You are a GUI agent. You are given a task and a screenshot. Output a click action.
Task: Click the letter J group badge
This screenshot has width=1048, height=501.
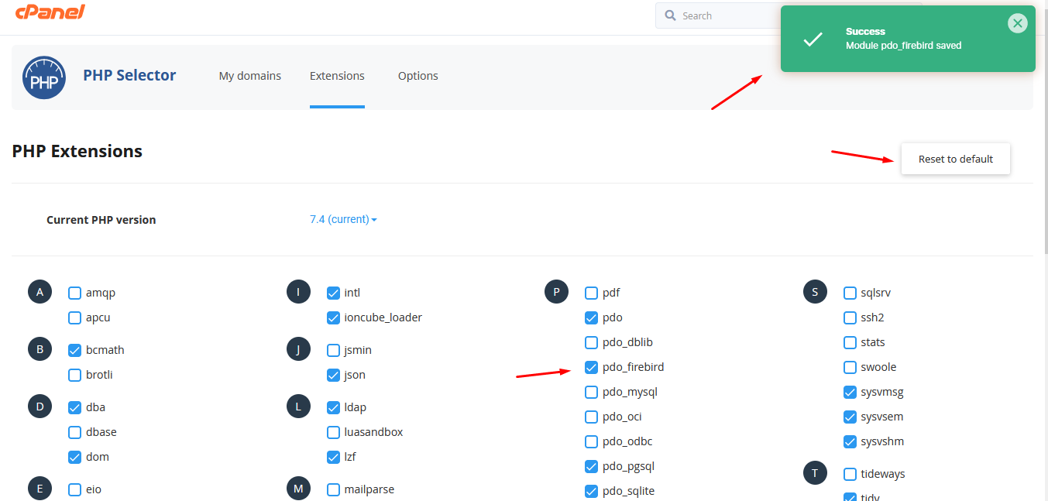[298, 349]
